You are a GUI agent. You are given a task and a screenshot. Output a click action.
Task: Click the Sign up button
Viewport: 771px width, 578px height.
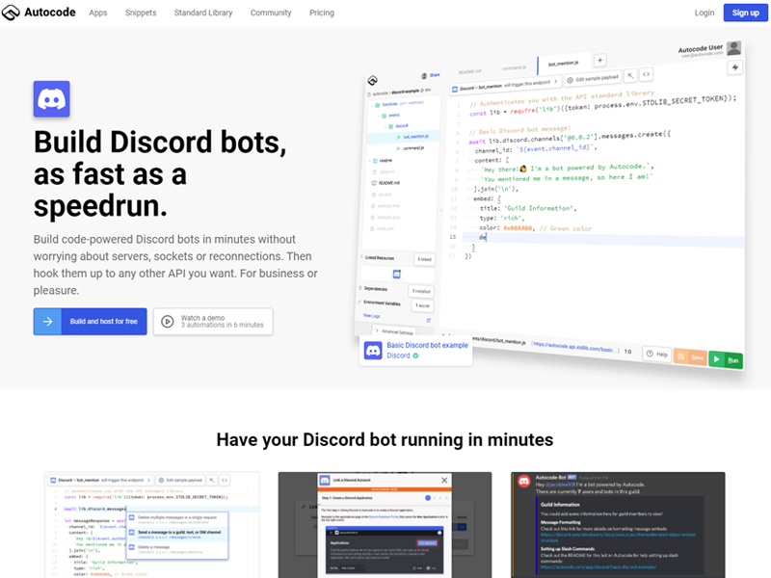pos(745,13)
